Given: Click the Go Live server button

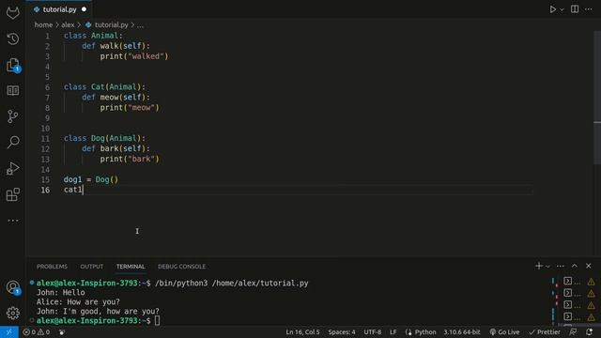Looking at the screenshot, I should (504, 332).
